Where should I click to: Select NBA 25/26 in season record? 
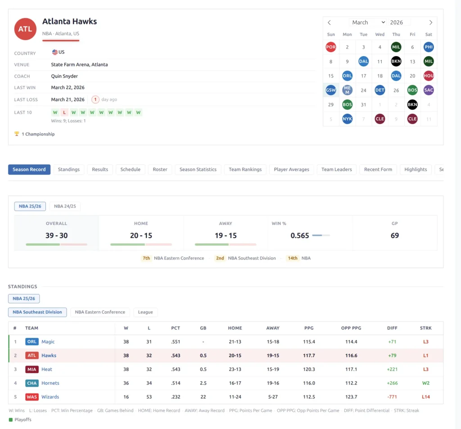30,206
